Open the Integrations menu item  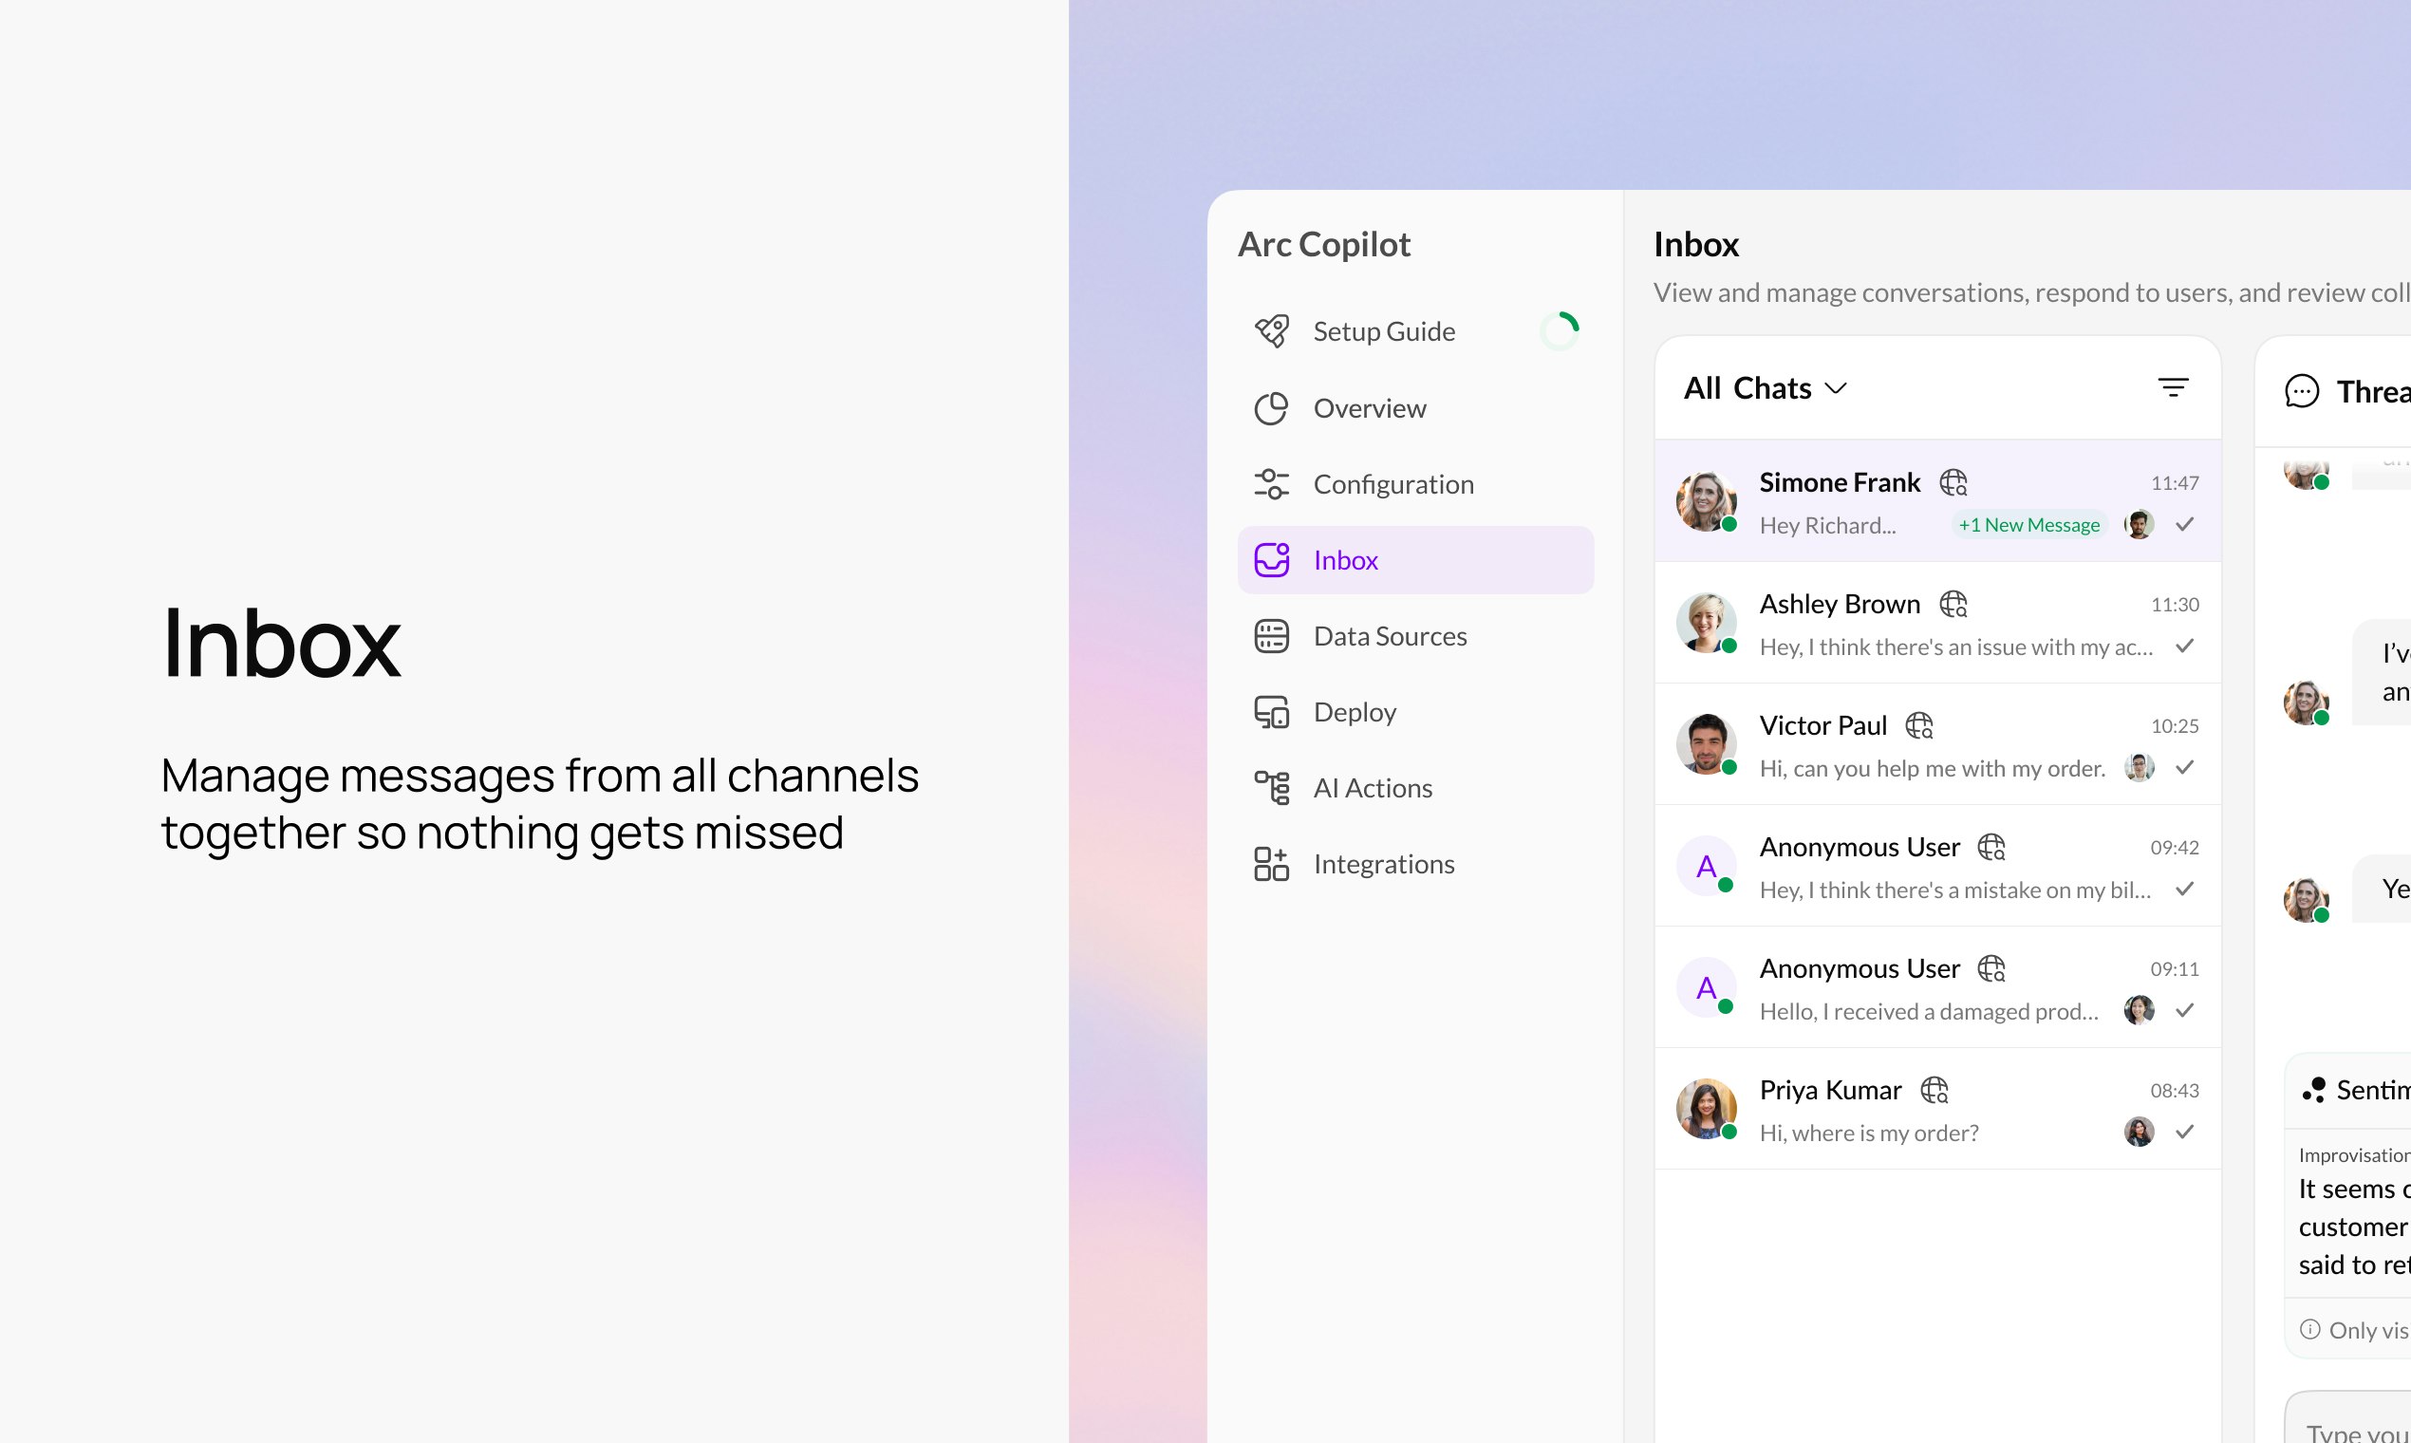tap(1383, 864)
